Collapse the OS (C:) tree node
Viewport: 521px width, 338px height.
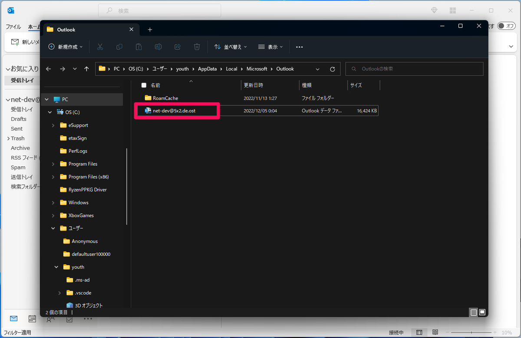click(x=50, y=112)
